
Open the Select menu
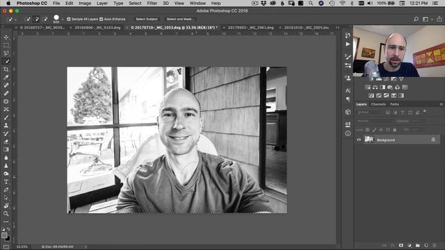(x=135, y=3)
